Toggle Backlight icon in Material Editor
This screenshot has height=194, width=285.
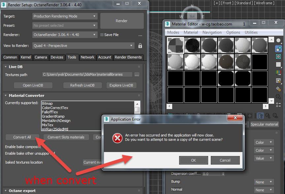(278, 49)
